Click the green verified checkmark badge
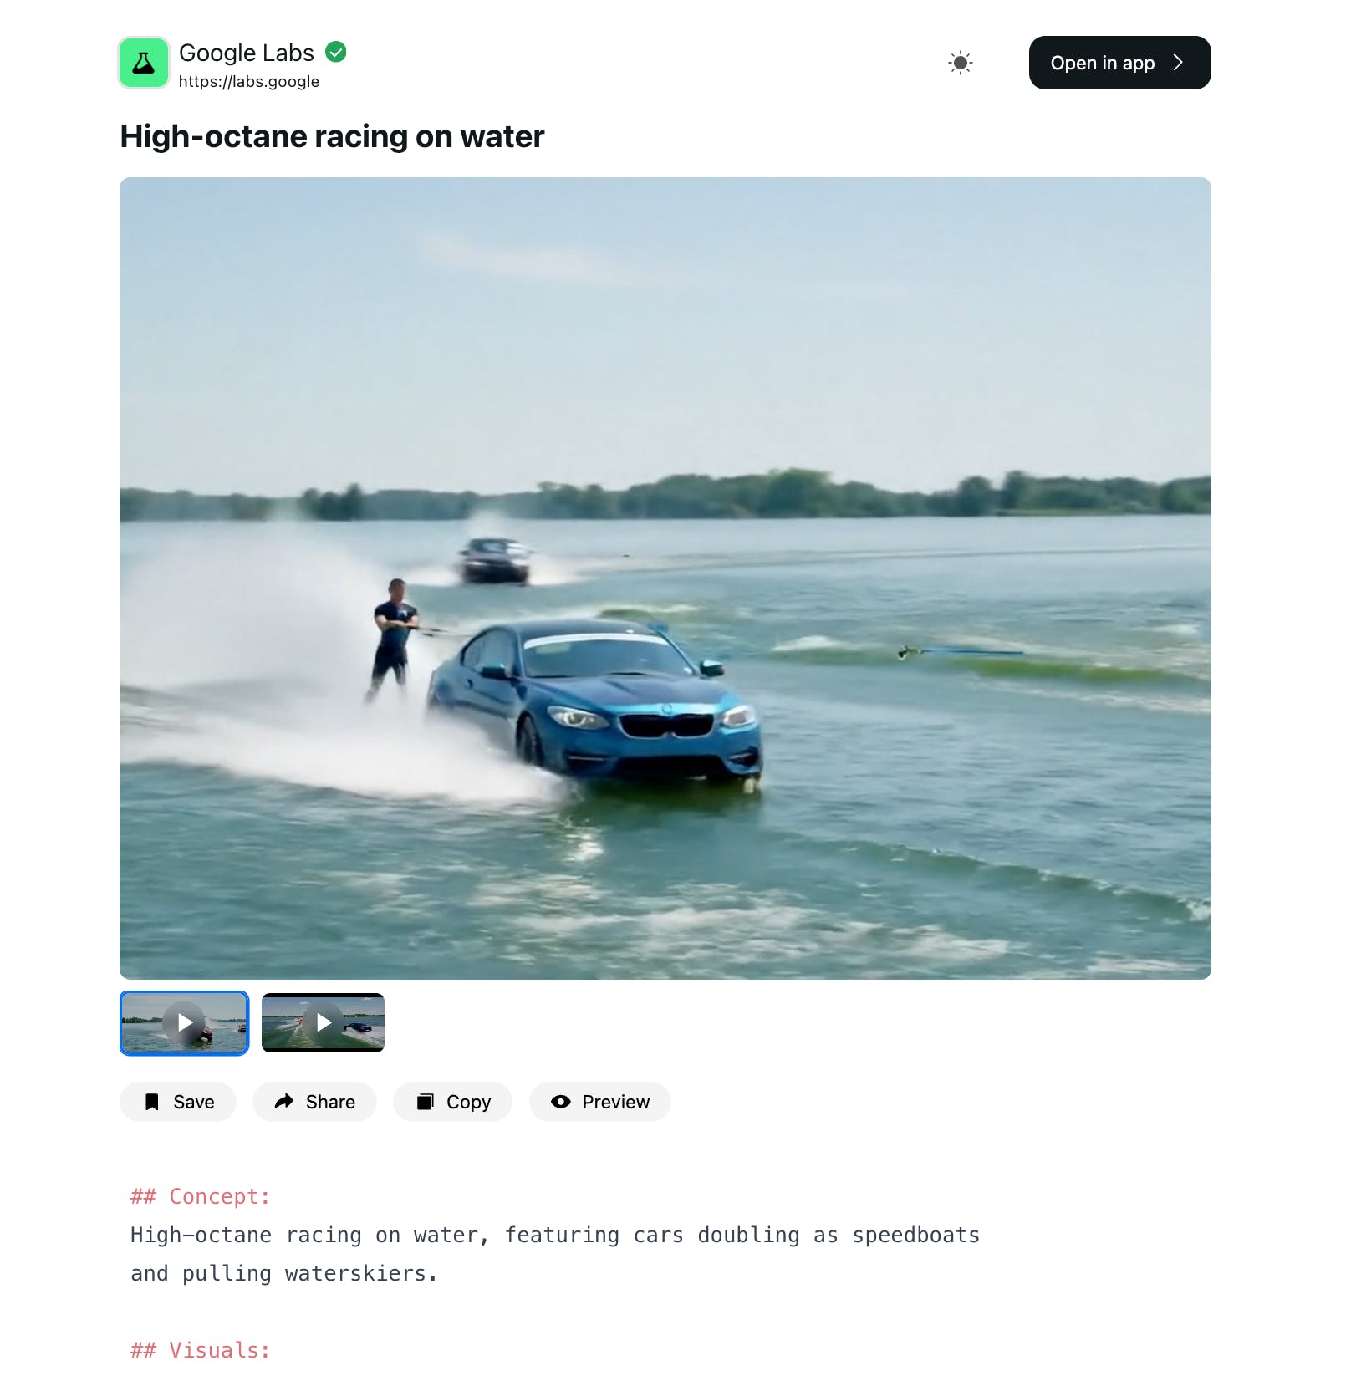Image resolution: width=1346 pixels, height=1396 pixels. [335, 52]
